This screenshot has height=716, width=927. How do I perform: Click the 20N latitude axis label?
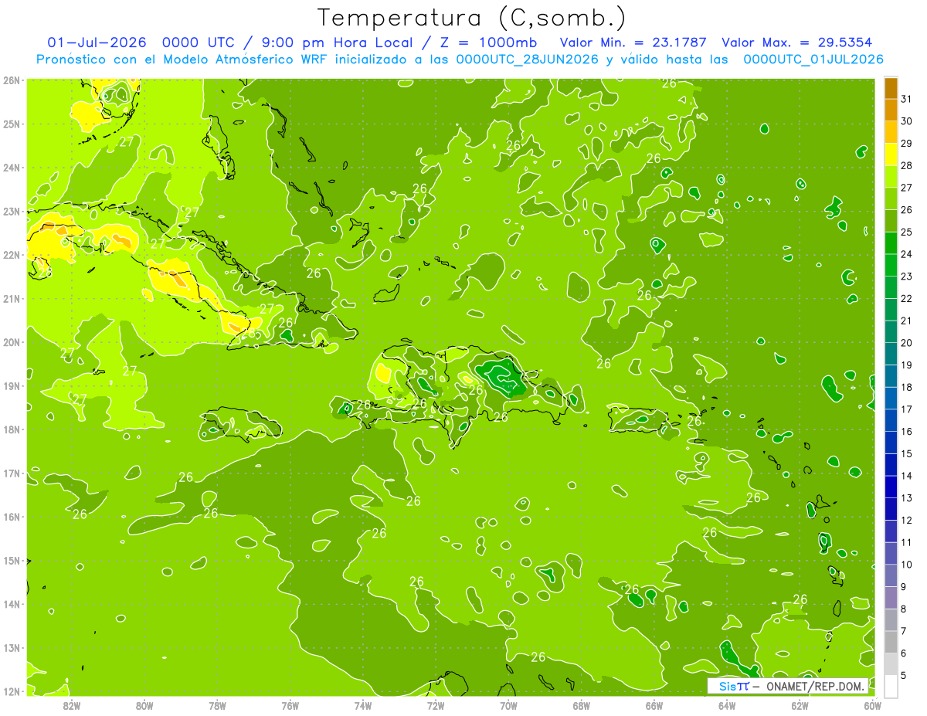tap(12, 342)
